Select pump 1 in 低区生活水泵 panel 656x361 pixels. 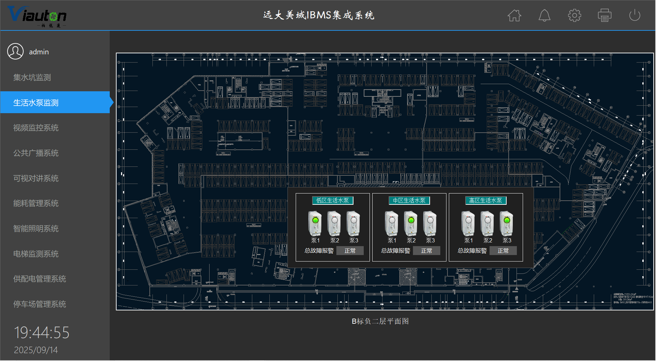[x=315, y=224]
